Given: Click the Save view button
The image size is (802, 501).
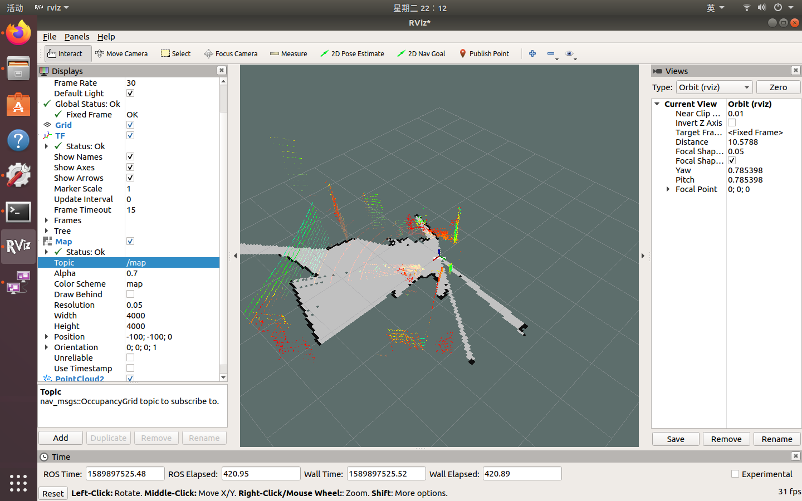Looking at the screenshot, I should (x=676, y=439).
